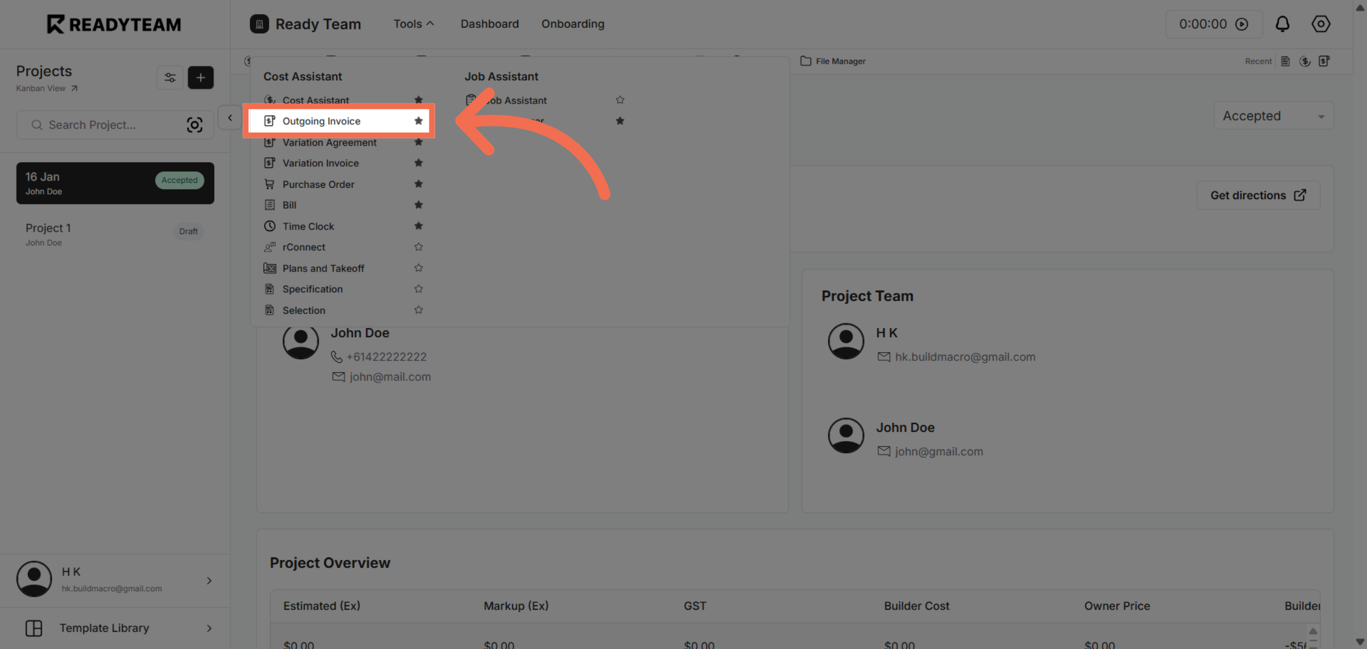Unfavorite Time Clock with its star

419,226
